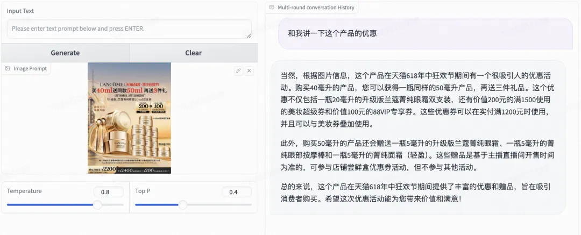Adjust the Temperature slider handle

(x=97, y=204)
